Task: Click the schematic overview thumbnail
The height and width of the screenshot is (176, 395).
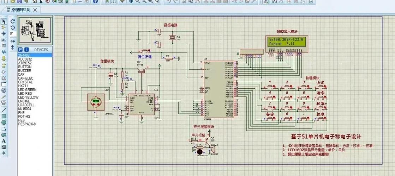Action: click(35, 30)
